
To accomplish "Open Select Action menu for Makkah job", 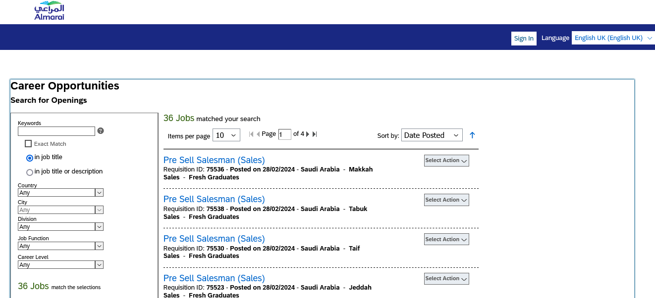I will point(446,161).
